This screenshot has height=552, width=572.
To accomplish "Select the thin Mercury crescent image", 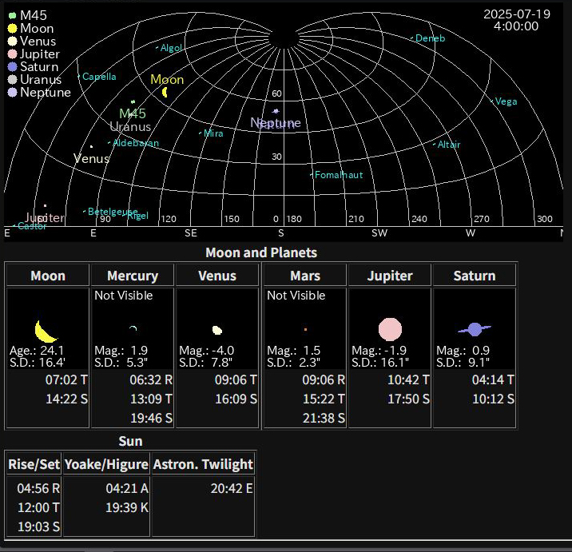I will coord(133,328).
